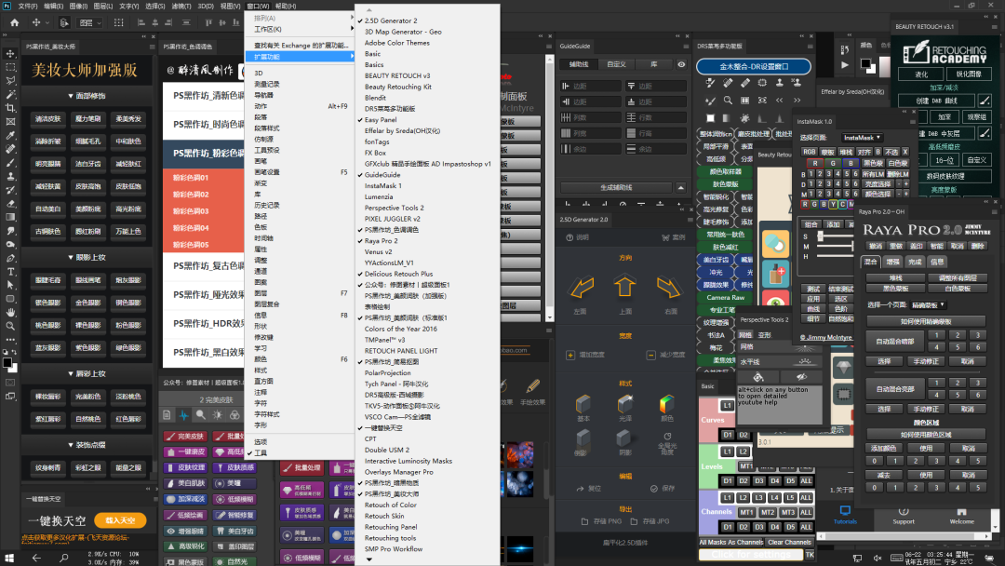
Task: Open the Tutorials monitor icon
Action: (x=845, y=511)
